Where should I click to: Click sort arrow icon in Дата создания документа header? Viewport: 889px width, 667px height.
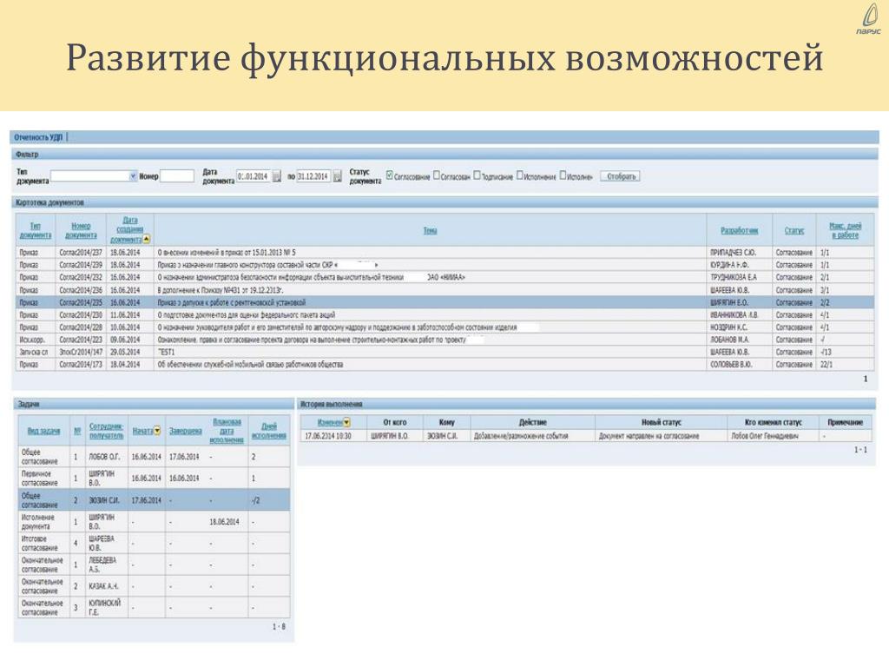[146, 239]
